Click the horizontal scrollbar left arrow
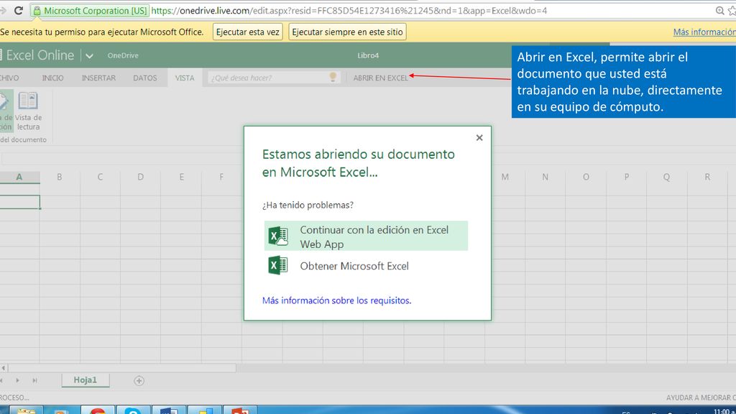 4,368
